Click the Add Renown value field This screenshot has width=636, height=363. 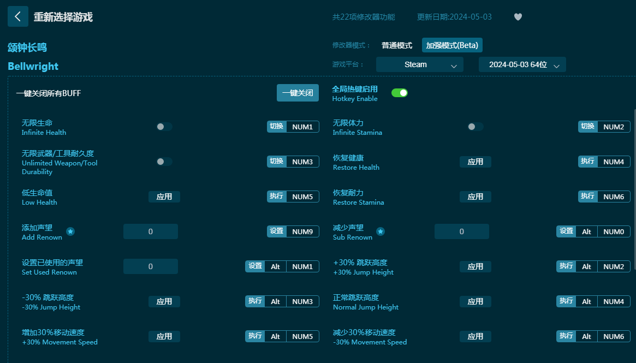(151, 231)
